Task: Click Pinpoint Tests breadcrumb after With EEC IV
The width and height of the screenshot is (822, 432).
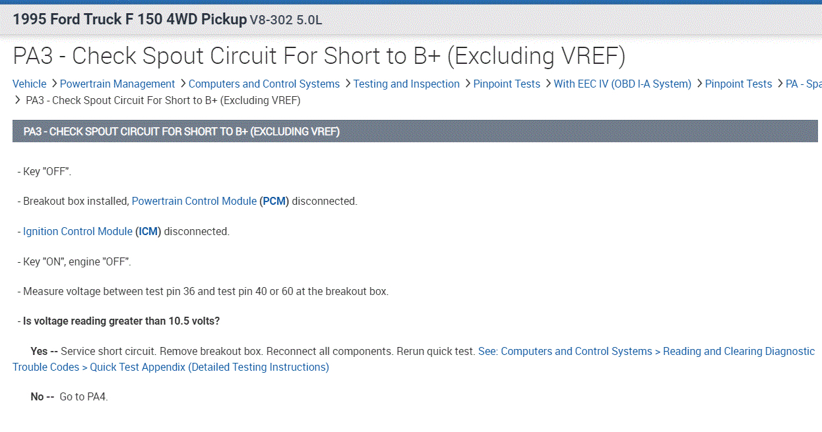Action: point(738,84)
